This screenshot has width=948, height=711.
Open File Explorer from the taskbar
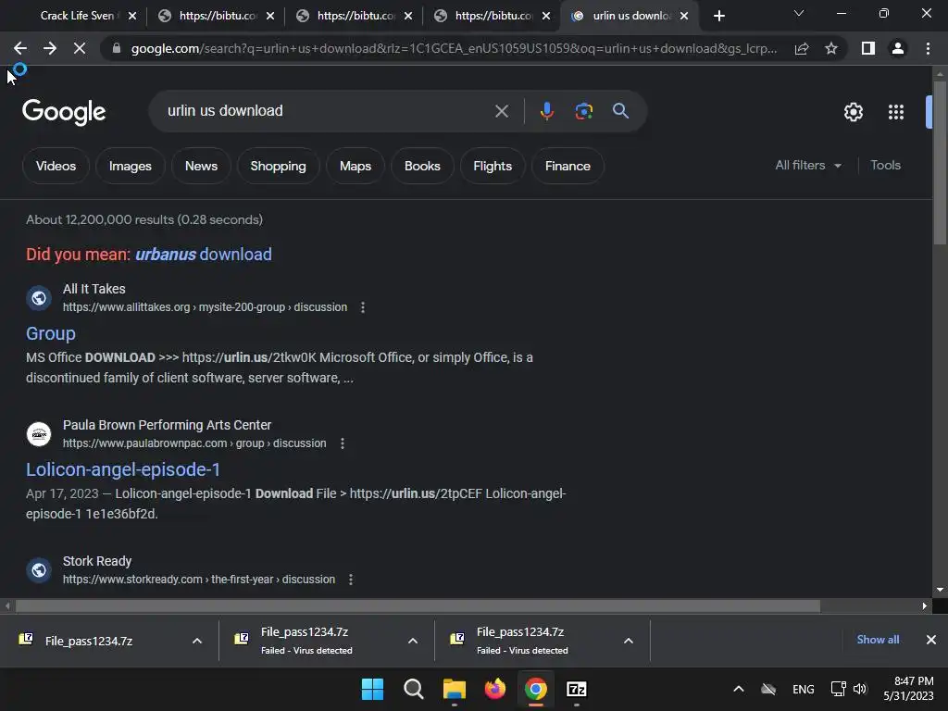tap(454, 689)
